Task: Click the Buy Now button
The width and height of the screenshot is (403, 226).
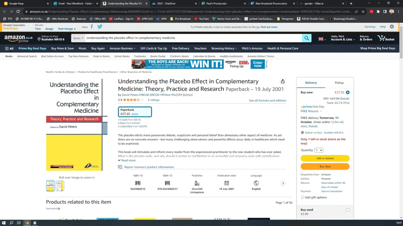Action: coord(325,166)
